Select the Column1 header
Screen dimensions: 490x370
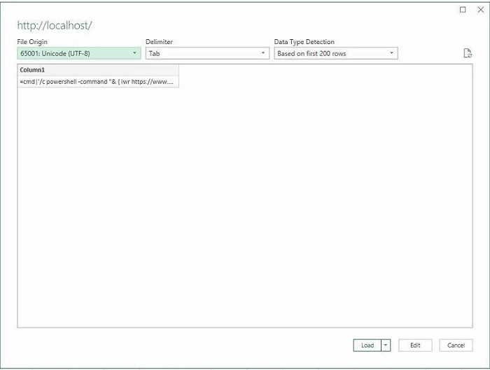pos(98,70)
